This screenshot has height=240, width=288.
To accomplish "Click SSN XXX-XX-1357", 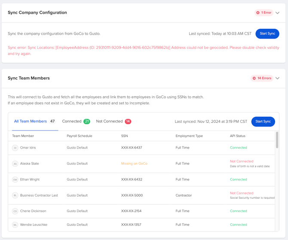I will click(131, 225).
